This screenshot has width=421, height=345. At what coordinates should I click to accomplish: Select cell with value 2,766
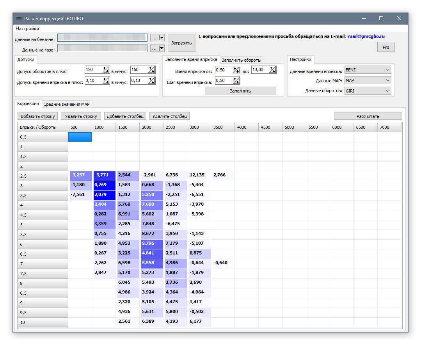(x=222, y=176)
